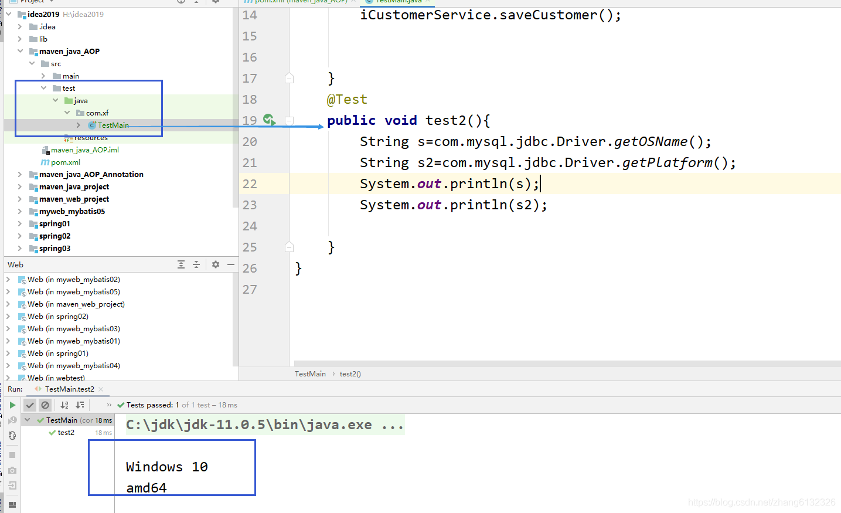Select maven_java_AOP_Annotation module
This screenshot has height=513, width=841.
[91, 175]
